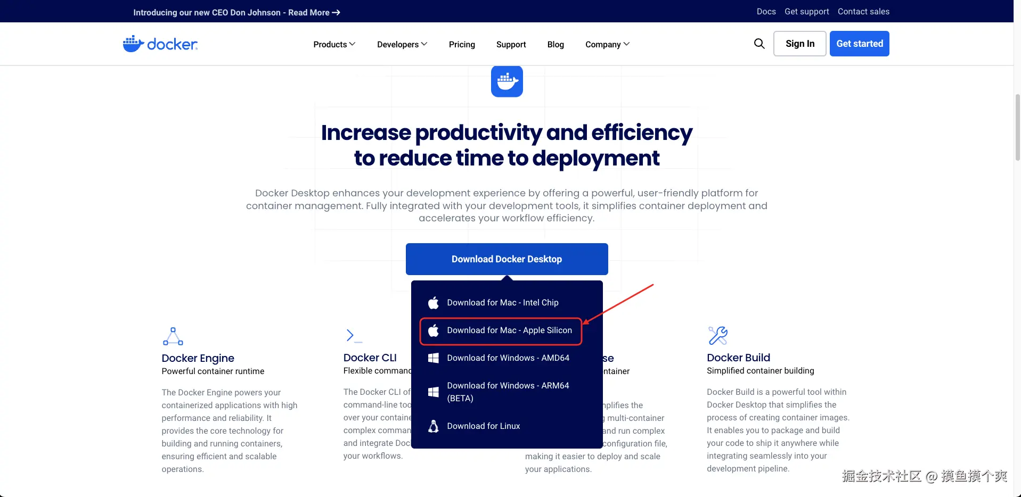
Task: Choose Download for Windows - ARM64 (BETA)
Action: pos(507,392)
